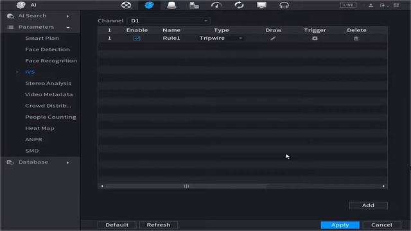
Task: Open the POS register icon in top bar
Action: tap(194, 5)
